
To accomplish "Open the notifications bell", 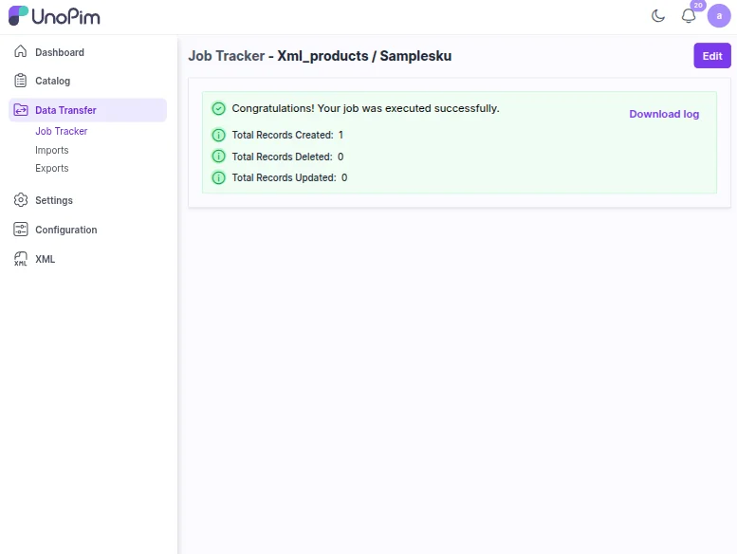I will tap(689, 16).
